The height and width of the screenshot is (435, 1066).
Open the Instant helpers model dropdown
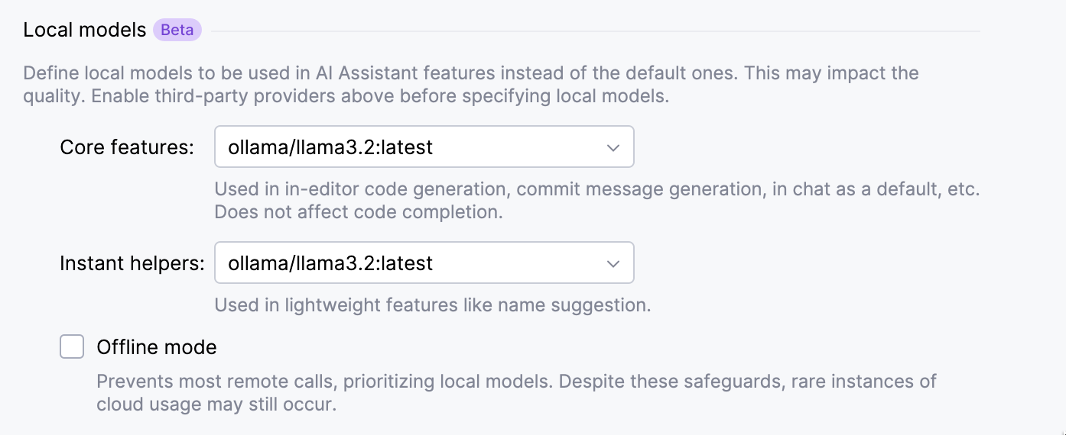[424, 263]
